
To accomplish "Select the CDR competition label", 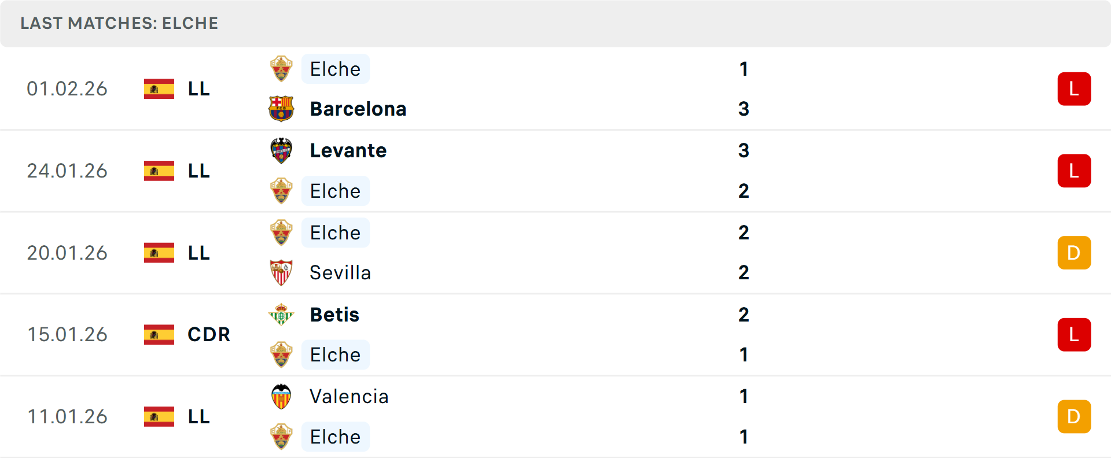I will click(209, 334).
